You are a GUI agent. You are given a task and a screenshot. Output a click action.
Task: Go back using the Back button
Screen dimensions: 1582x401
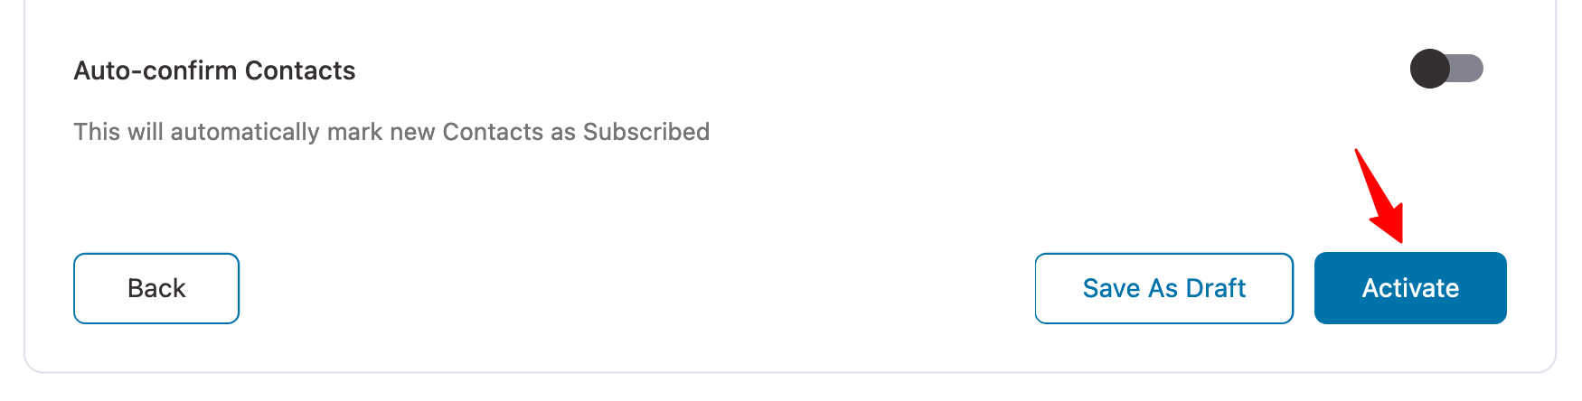tap(156, 288)
